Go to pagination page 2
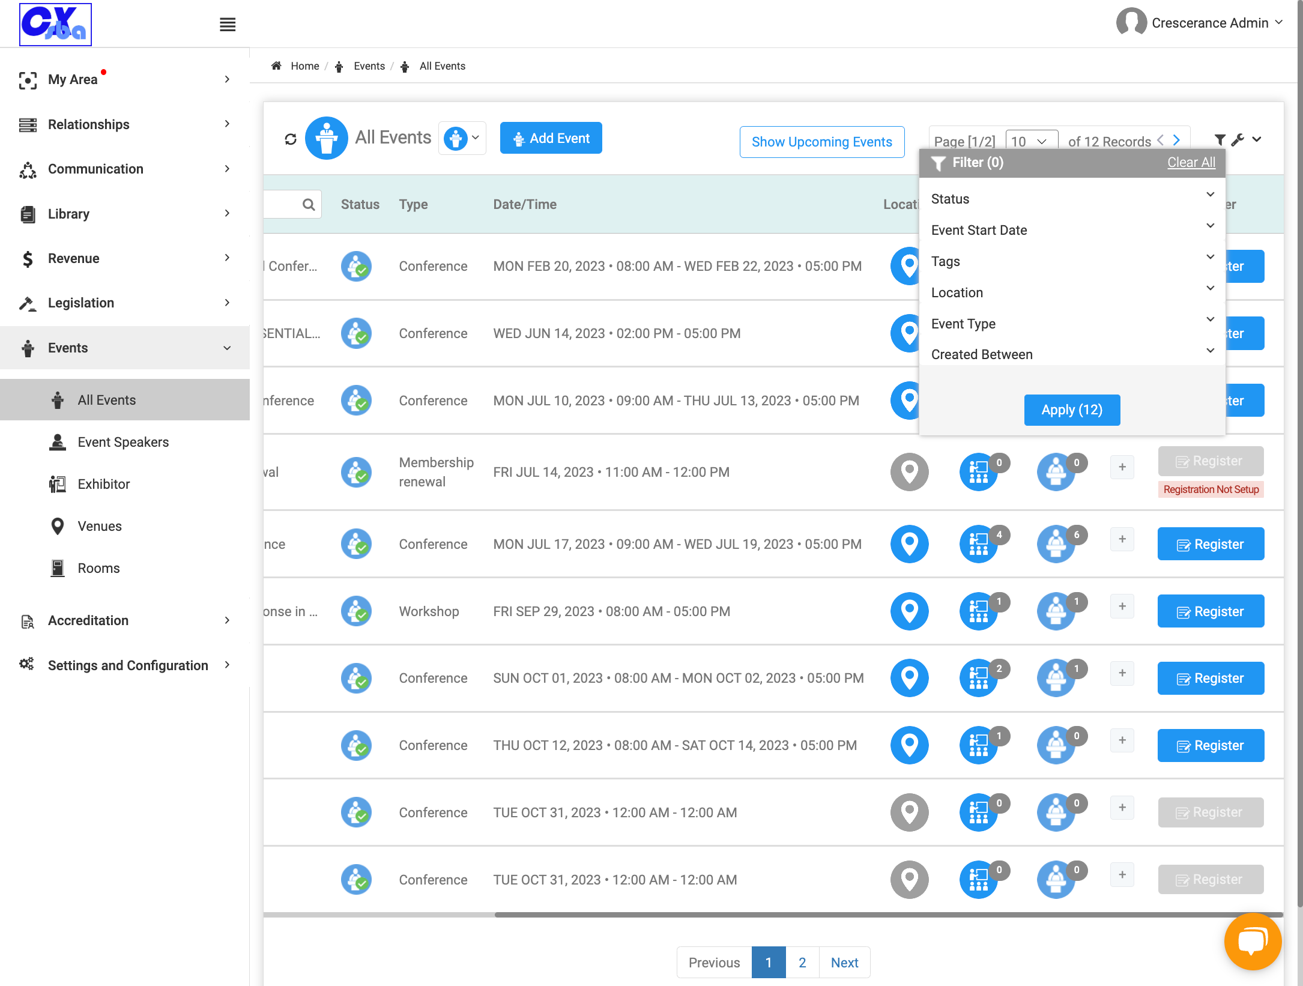Screen dimensions: 1303x986 [x=802, y=963]
